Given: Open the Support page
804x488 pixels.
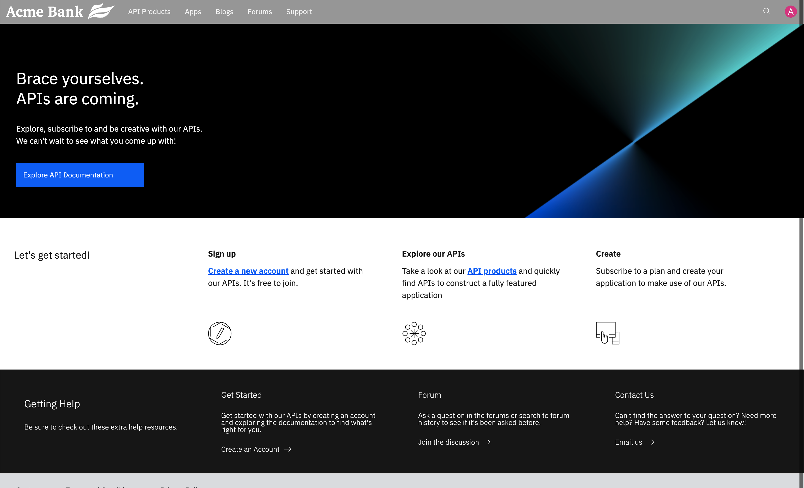Looking at the screenshot, I should click(x=299, y=11).
